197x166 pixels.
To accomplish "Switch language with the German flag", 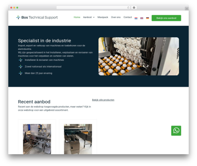I will (147, 18).
